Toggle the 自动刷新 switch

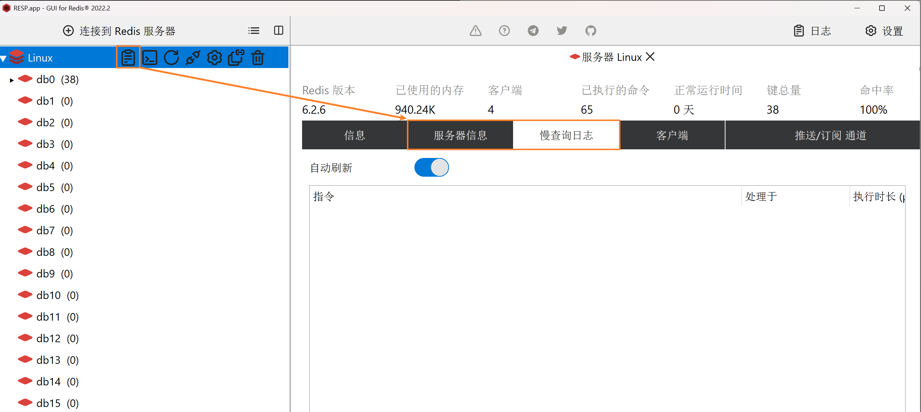[x=431, y=167]
